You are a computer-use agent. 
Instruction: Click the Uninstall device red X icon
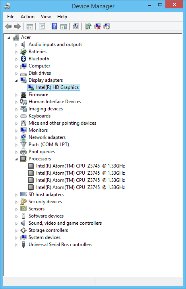point(97,26)
